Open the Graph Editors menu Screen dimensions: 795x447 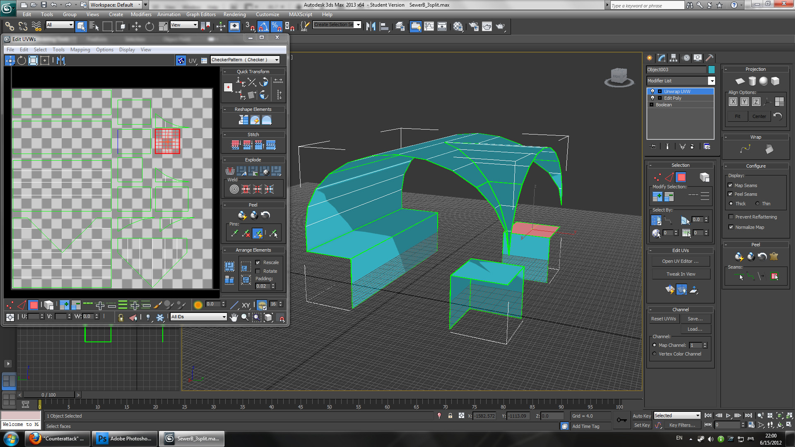201,14
